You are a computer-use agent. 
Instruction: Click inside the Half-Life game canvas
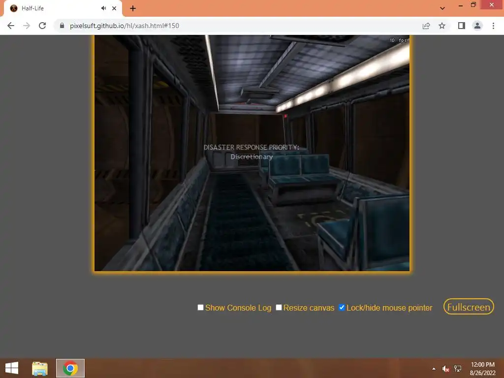click(252, 154)
